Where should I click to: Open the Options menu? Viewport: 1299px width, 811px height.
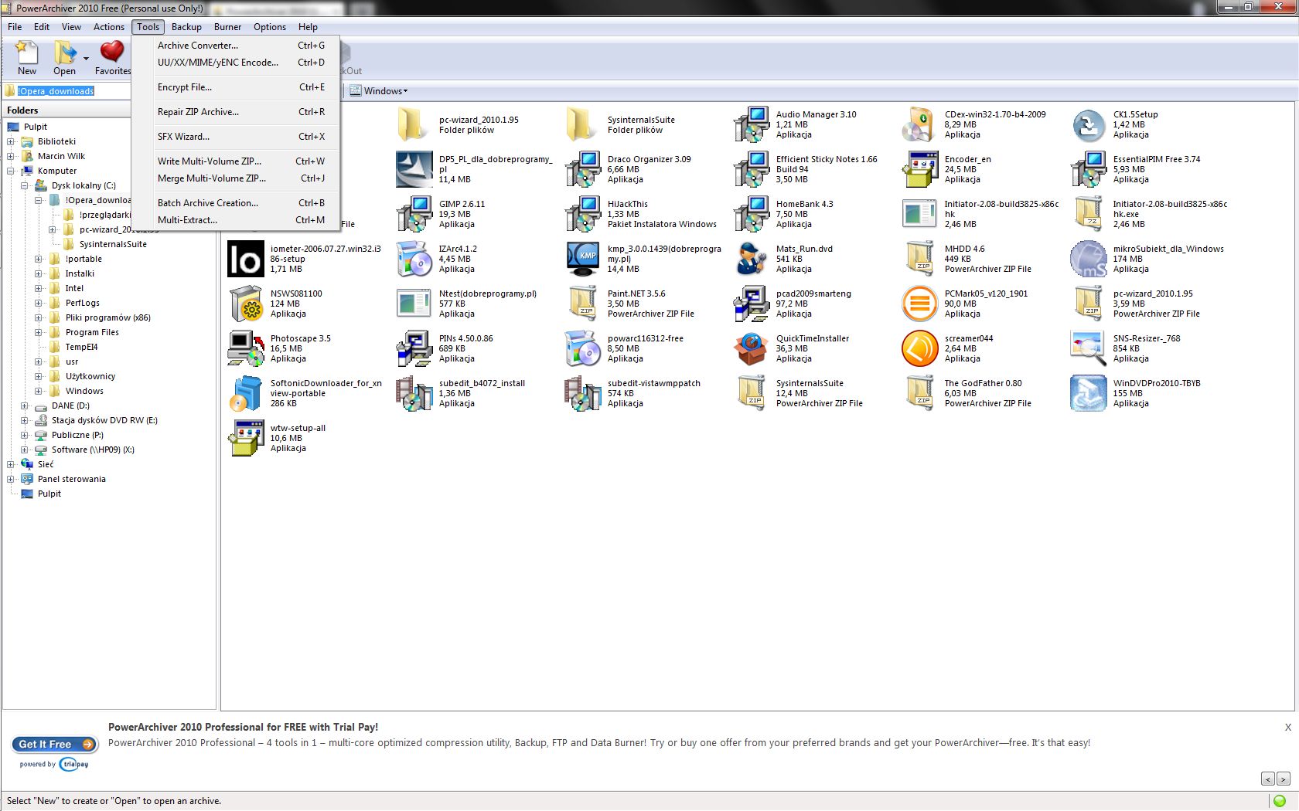(x=270, y=27)
